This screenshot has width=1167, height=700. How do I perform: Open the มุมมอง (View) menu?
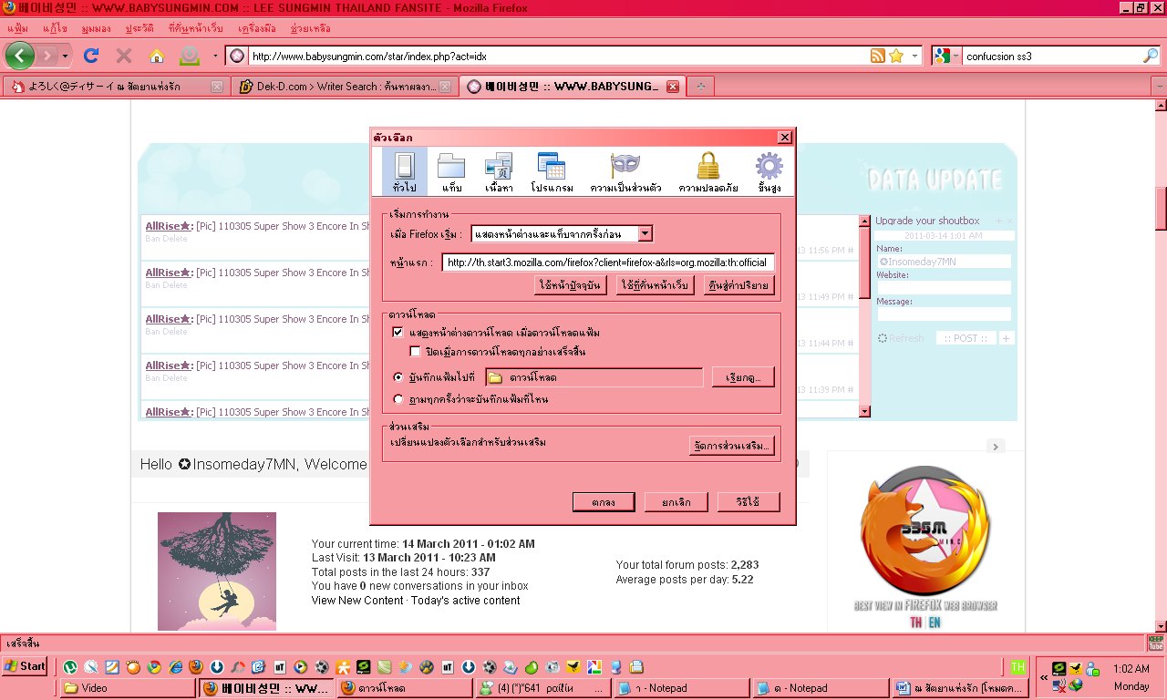click(96, 28)
